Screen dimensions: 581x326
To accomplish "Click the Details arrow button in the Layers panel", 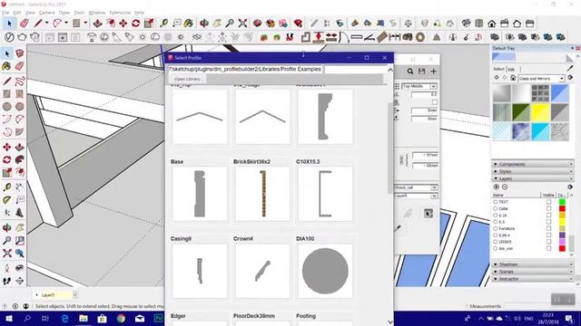I will pos(570,187).
